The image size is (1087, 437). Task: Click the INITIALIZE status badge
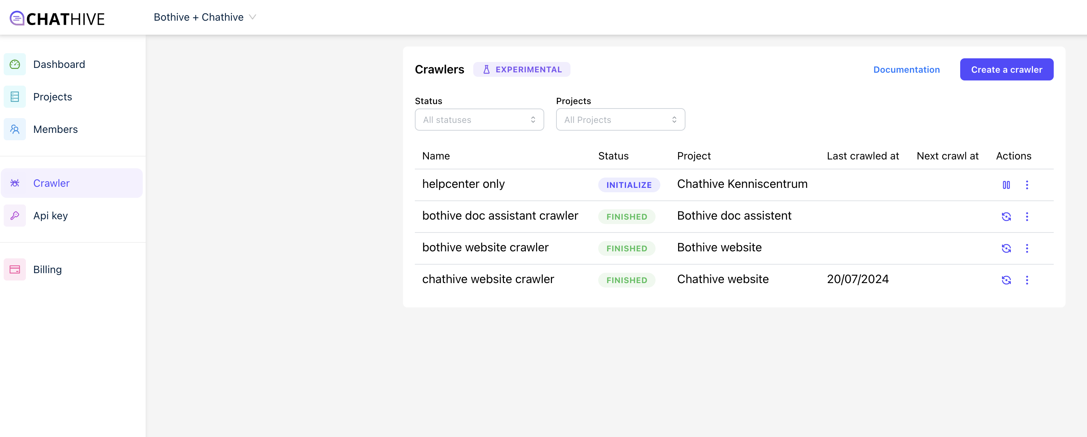click(629, 185)
